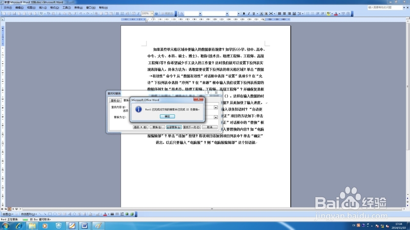The height and width of the screenshot is (230, 410).
Task: Click the Windows Start button
Action: (5, 226)
